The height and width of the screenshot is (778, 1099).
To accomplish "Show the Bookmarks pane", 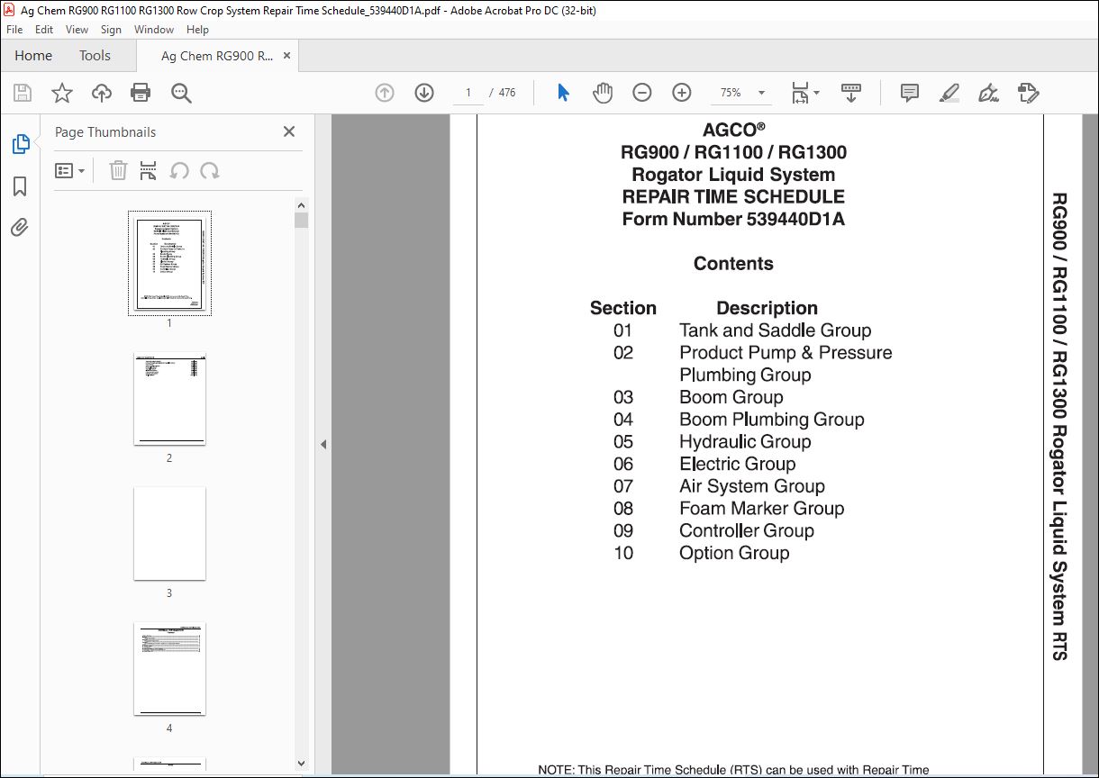I will (20, 186).
